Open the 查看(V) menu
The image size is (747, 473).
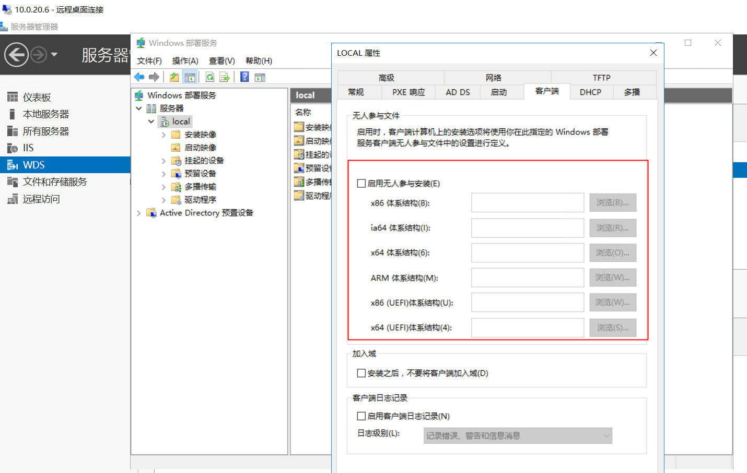point(222,61)
